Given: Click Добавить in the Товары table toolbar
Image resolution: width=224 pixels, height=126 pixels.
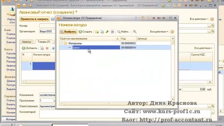Looking at the screenshot, I should tap(30, 48).
